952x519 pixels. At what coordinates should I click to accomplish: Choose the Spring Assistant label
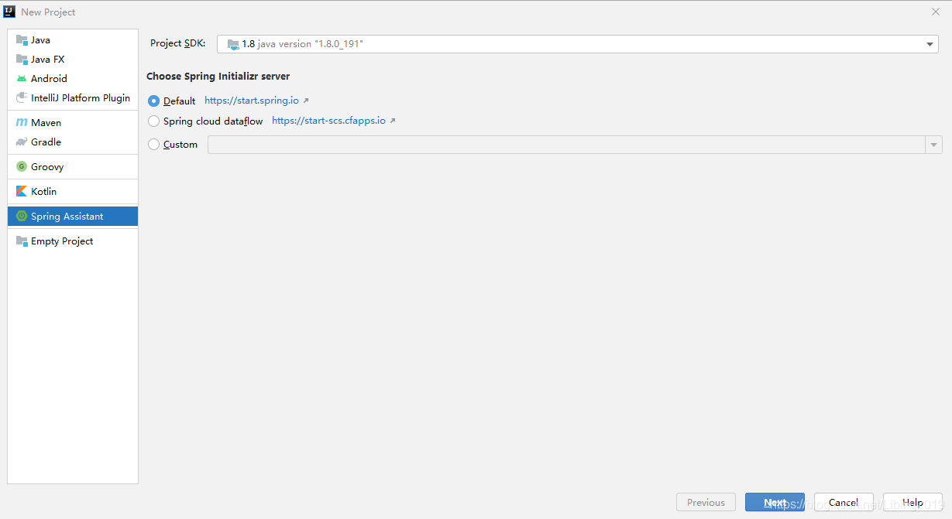click(x=67, y=217)
